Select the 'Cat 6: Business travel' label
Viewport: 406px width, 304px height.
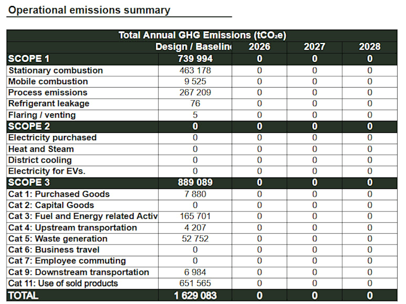[54, 250]
